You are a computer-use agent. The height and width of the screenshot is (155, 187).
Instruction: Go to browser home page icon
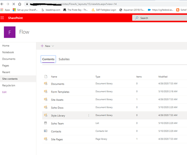point(20,4)
